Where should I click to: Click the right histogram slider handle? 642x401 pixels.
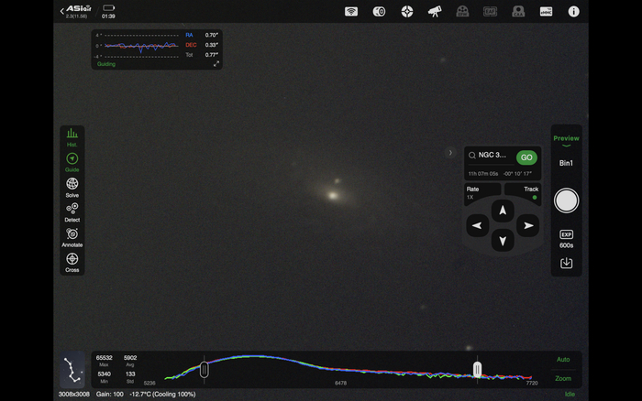click(x=477, y=369)
